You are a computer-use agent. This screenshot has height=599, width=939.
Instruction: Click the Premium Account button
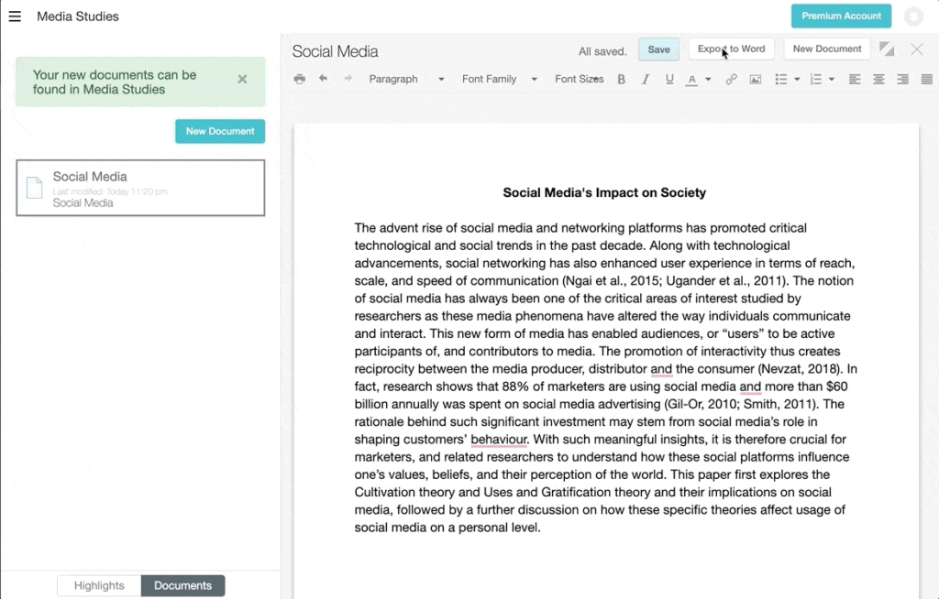[x=841, y=16]
